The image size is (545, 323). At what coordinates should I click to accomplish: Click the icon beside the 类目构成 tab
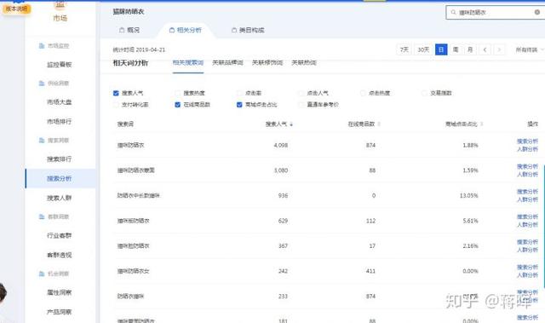[234, 30]
